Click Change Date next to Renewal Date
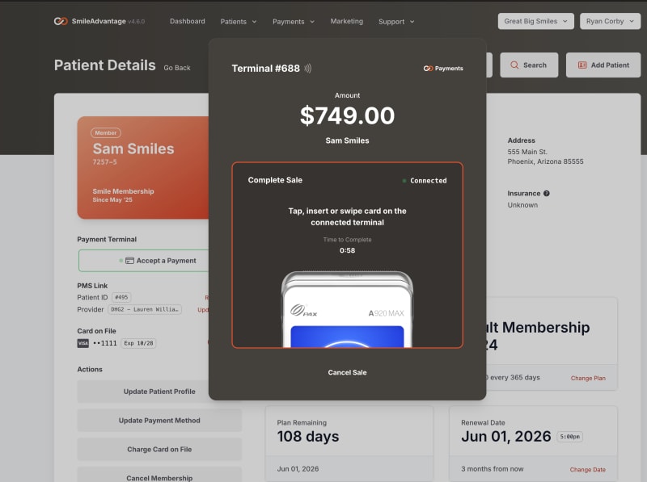This screenshot has width=647, height=482. 586,469
